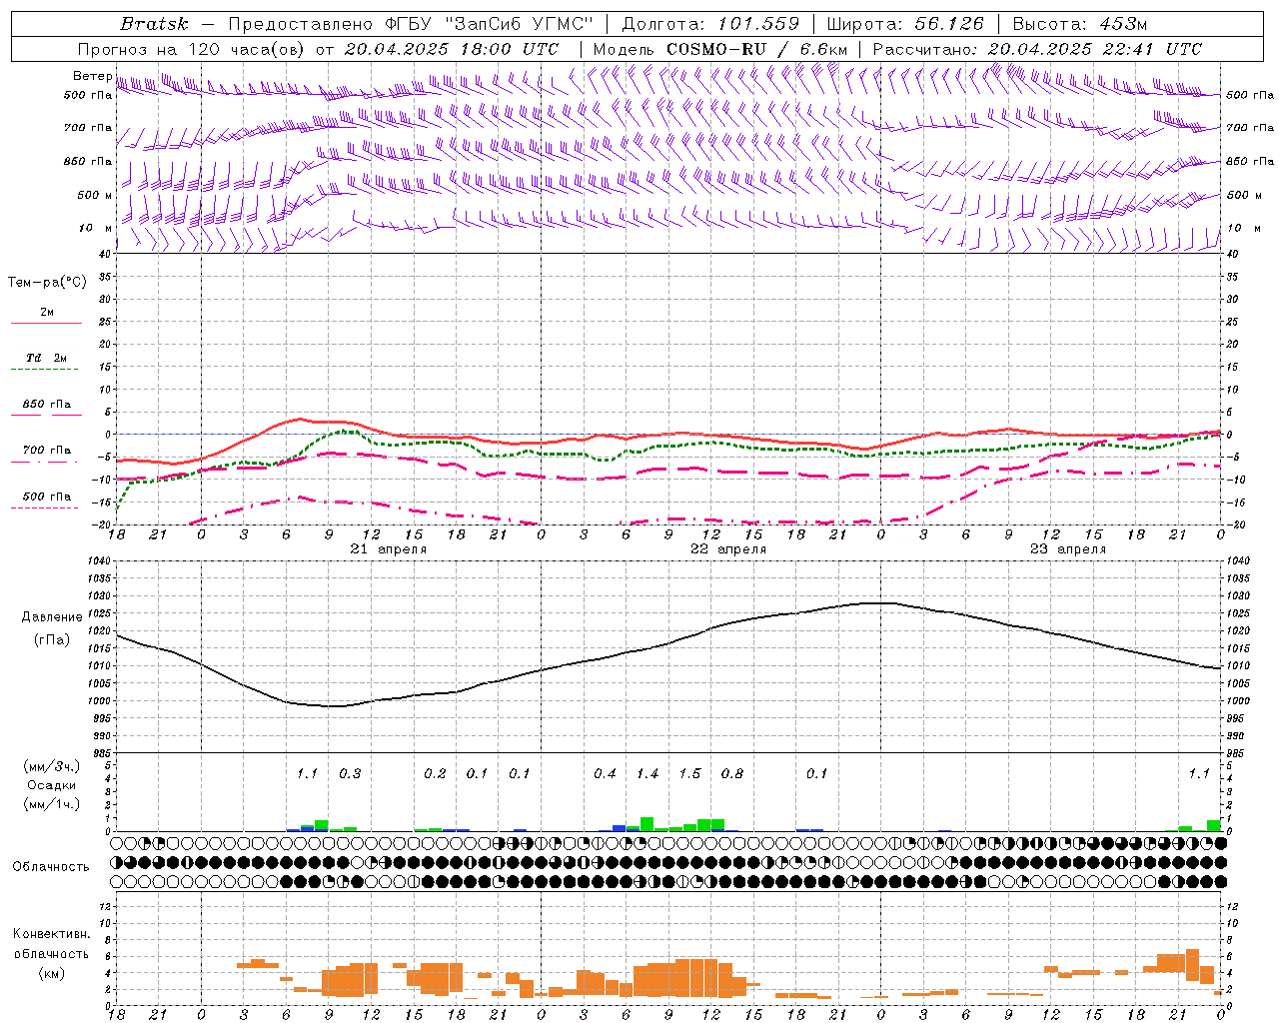Click the Рассчитано: 20.04.2025 22:41 UTC timestamp
The width and height of the screenshot is (1279, 1023).
click(x=1037, y=49)
